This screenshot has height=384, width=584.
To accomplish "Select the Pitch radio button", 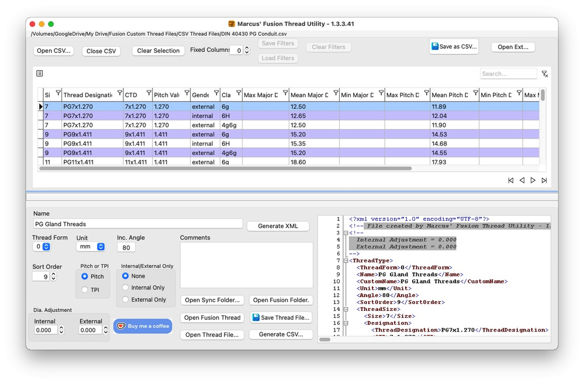I will (85, 276).
